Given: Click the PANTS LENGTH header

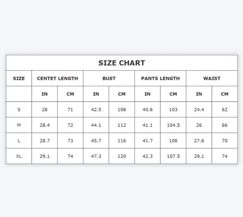Looking at the screenshot, I should pos(160,79).
